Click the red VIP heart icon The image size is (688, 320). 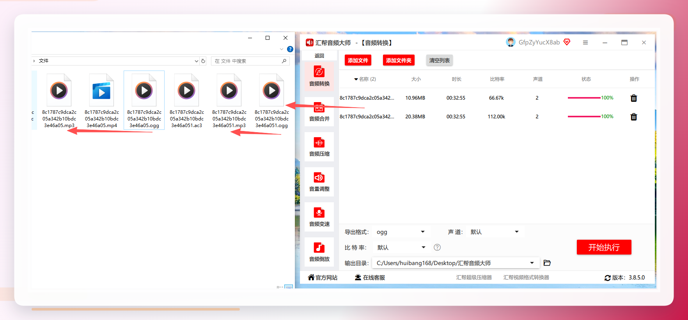pyautogui.click(x=567, y=42)
